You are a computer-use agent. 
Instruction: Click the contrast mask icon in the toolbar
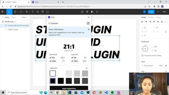pyautogui.click(x=92, y=12)
